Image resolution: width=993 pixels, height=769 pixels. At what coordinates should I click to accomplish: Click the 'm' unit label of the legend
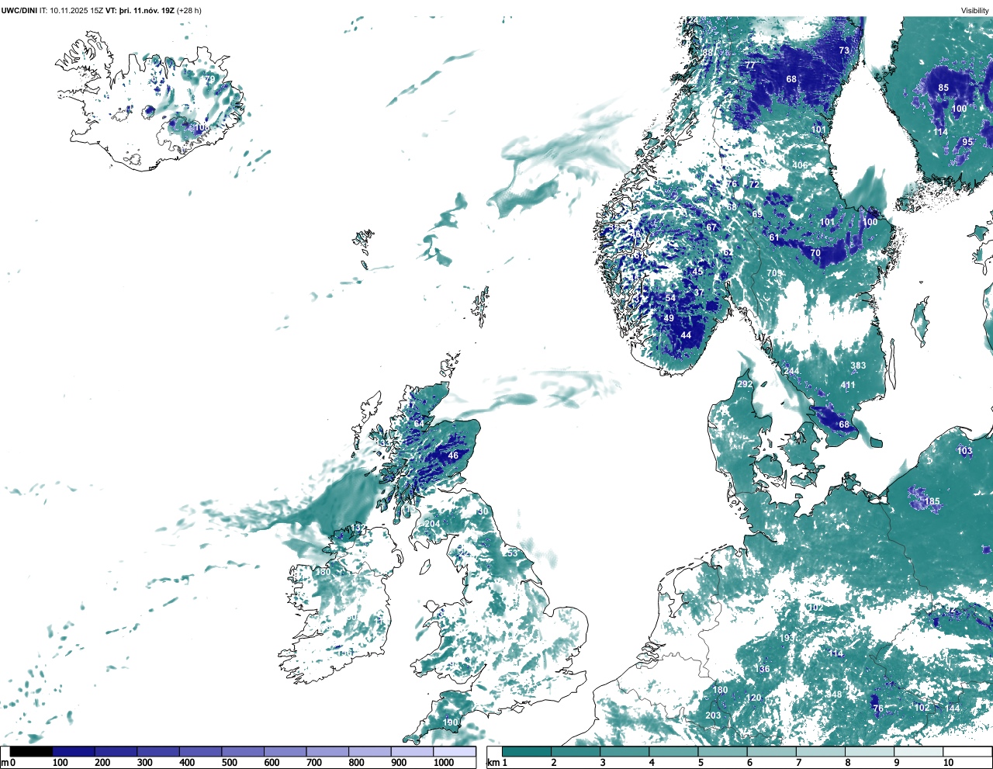tap(5, 763)
